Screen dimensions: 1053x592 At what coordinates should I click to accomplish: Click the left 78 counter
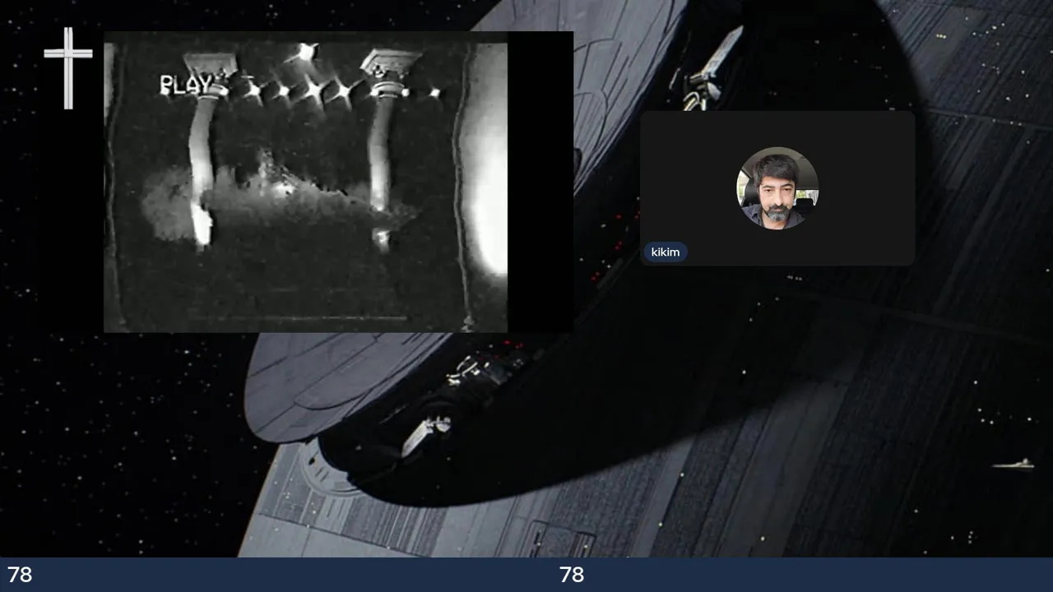pos(20,575)
